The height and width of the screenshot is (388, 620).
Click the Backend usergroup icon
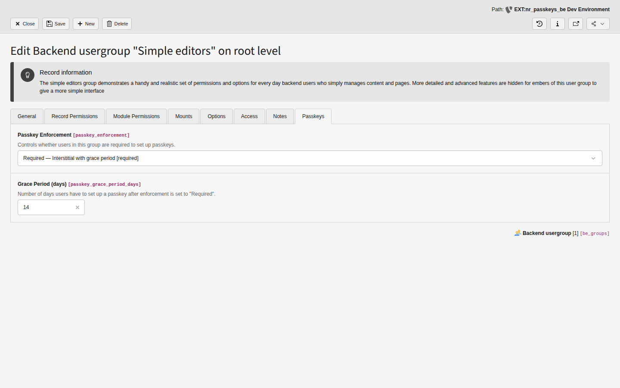(518, 233)
